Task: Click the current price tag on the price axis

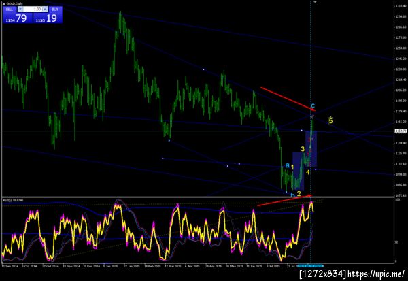Action: pos(401,131)
